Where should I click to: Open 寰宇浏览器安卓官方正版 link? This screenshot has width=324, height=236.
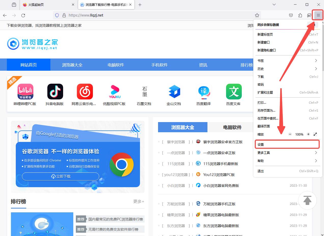[x=223, y=142]
